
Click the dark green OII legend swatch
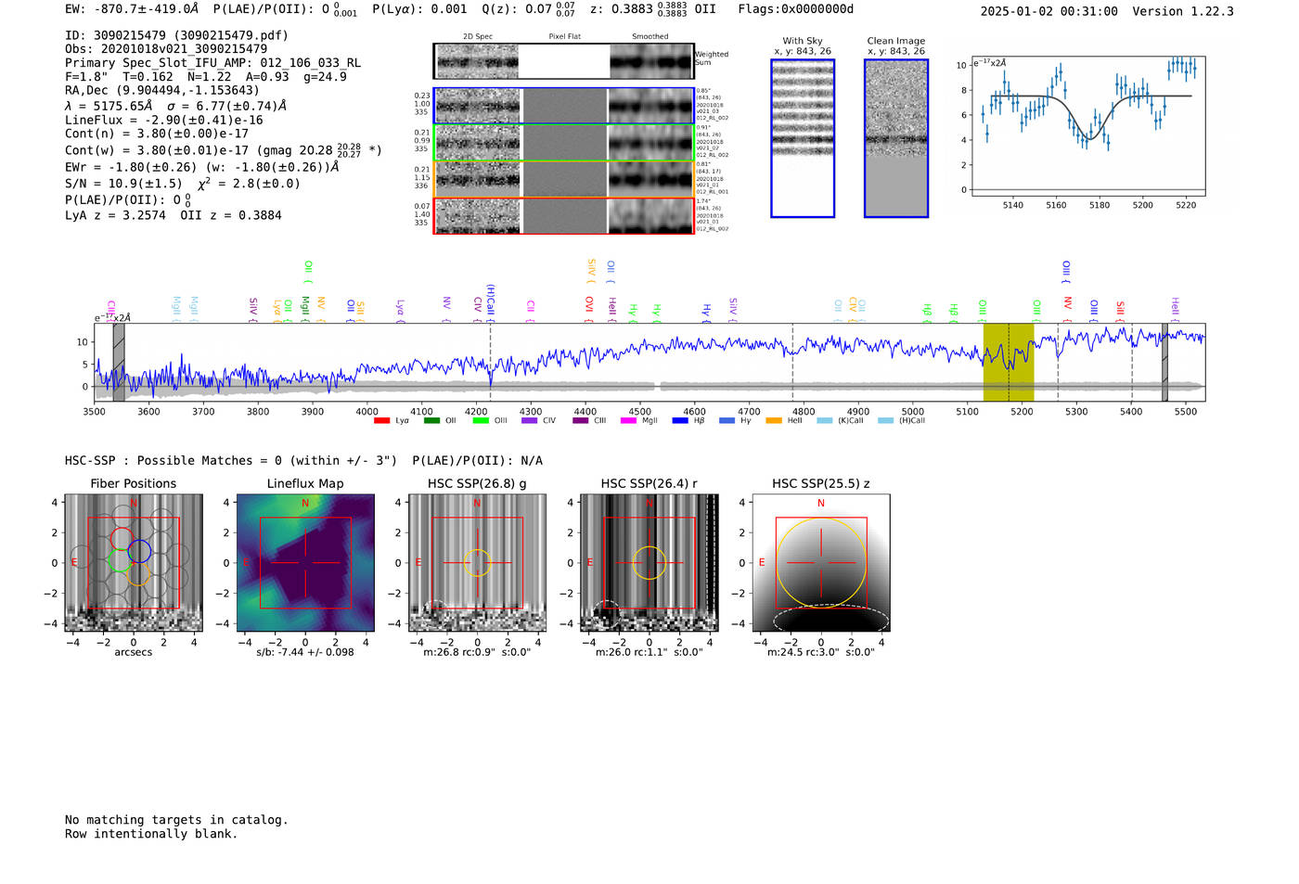click(x=431, y=421)
